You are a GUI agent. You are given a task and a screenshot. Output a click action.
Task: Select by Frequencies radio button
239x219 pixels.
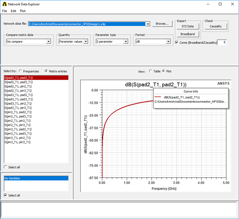tap(20, 71)
